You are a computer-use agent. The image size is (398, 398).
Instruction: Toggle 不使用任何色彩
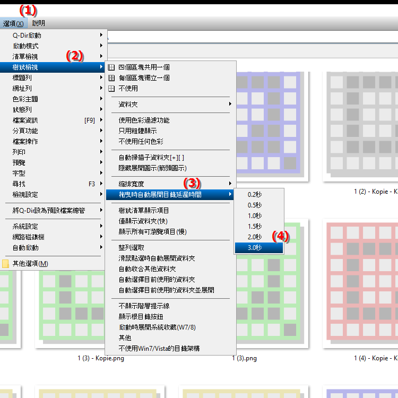[171, 141]
